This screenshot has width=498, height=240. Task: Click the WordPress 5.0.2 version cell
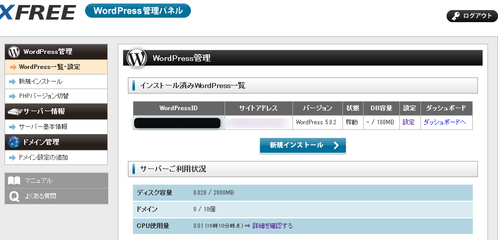[318, 123]
